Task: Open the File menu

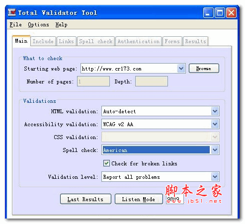Action: coord(15,25)
